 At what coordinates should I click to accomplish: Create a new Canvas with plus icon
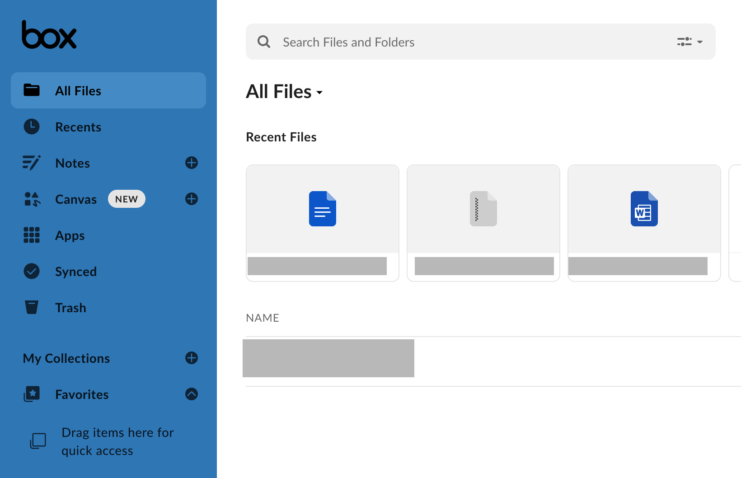coord(192,199)
